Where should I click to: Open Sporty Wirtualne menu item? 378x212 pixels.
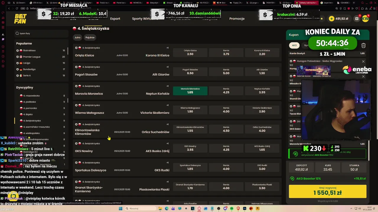pos(145,19)
